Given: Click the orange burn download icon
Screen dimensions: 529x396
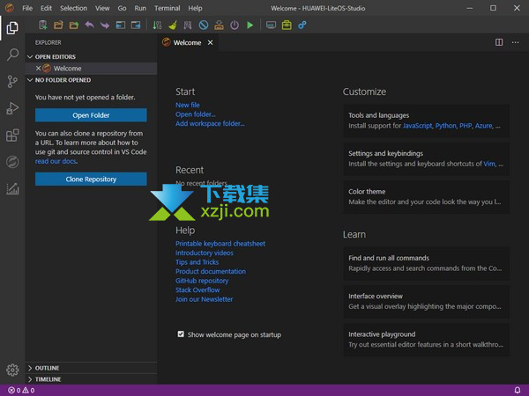Looking at the screenshot, I should coord(219,25).
